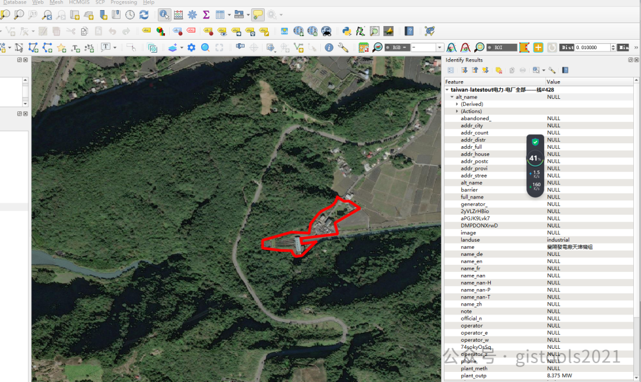Open the Help menu
The height and width of the screenshot is (382, 641).
pos(148,2)
